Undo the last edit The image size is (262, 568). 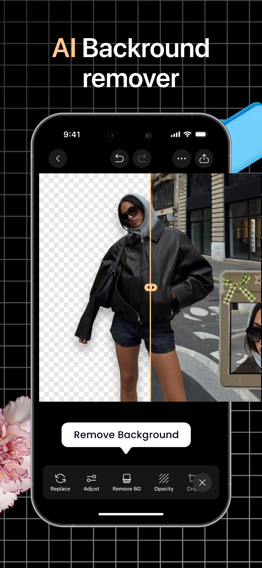119,159
